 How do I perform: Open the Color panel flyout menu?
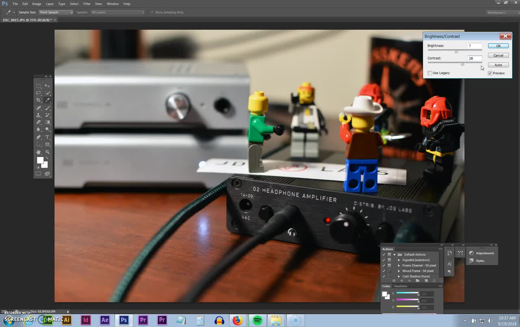pos(441,286)
